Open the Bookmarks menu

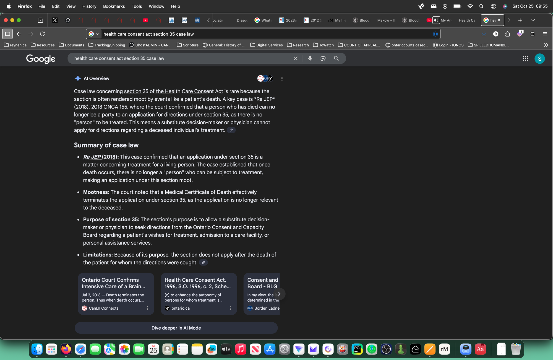(x=114, y=6)
